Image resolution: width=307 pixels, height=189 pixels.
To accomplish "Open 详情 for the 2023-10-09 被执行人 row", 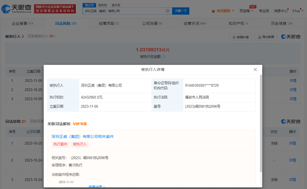I will click(x=293, y=99).
